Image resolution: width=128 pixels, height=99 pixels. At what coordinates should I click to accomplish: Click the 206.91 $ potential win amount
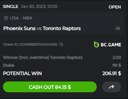(112, 73)
